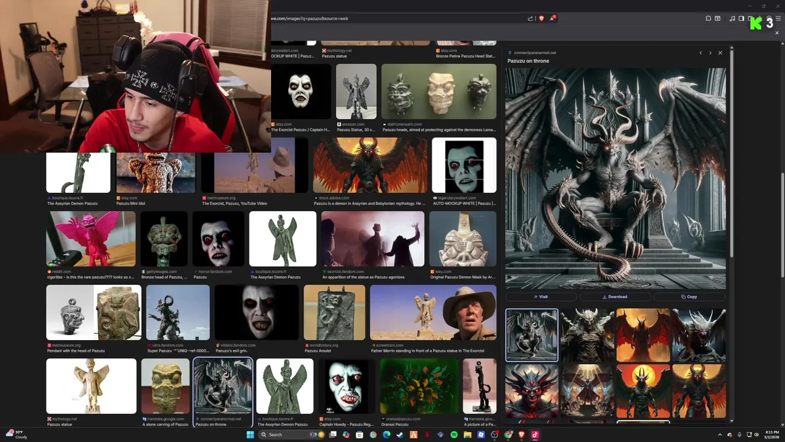Click the volume icon in the system tray
This screenshot has height=442, width=785.
(756, 435)
